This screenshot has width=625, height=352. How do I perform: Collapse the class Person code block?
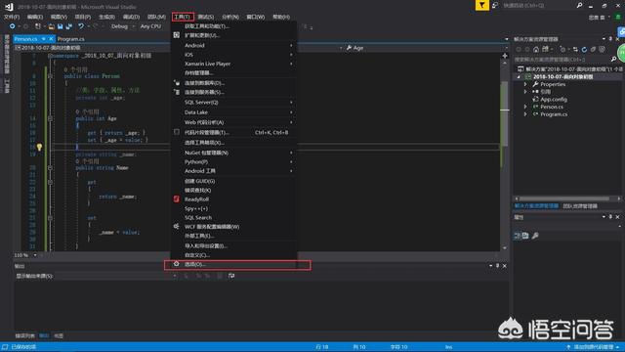pyautogui.click(x=50, y=76)
